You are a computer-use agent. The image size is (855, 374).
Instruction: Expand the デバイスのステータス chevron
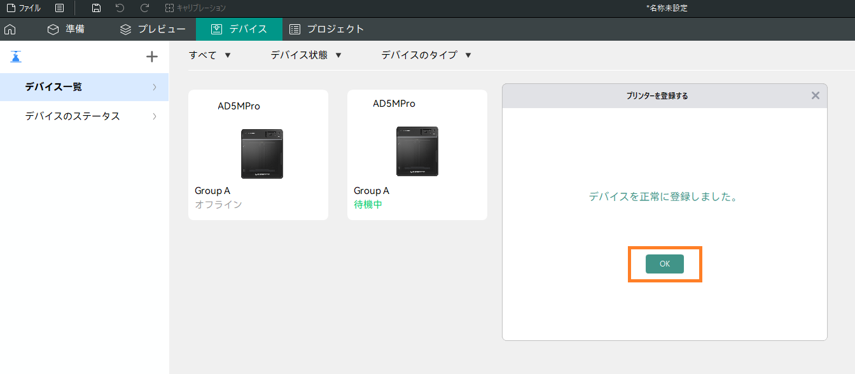click(155, 116)
